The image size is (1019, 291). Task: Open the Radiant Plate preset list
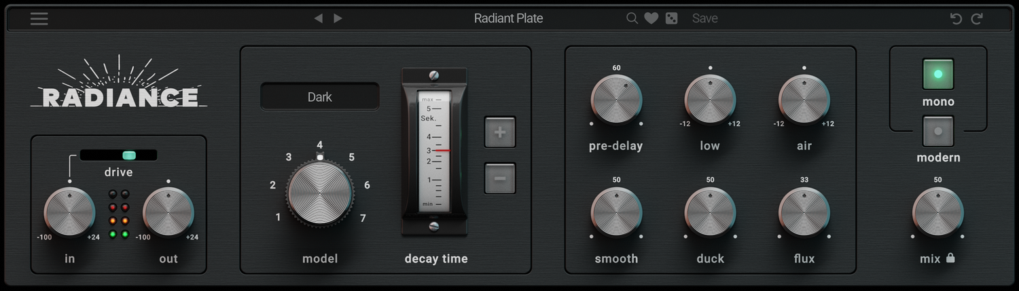pyautogui.click(x=508, y=18)
